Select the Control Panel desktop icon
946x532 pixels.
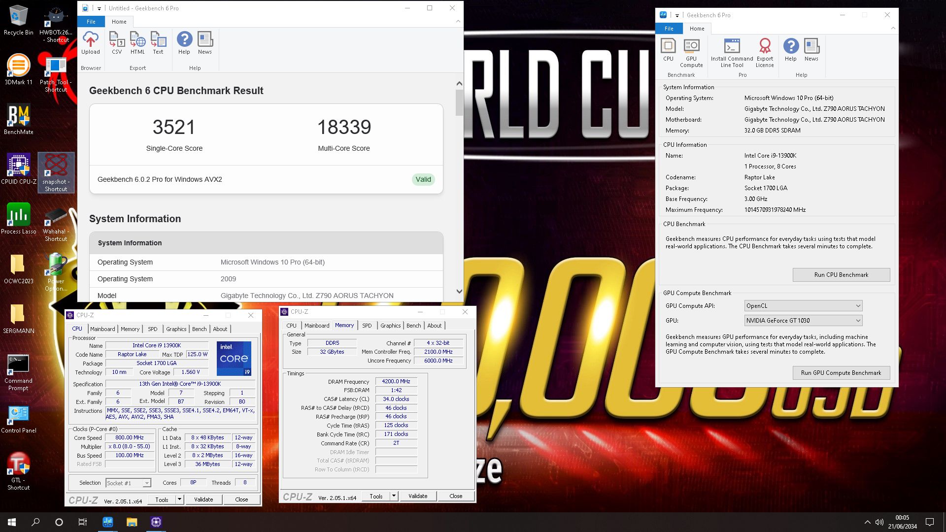point(19,419)
